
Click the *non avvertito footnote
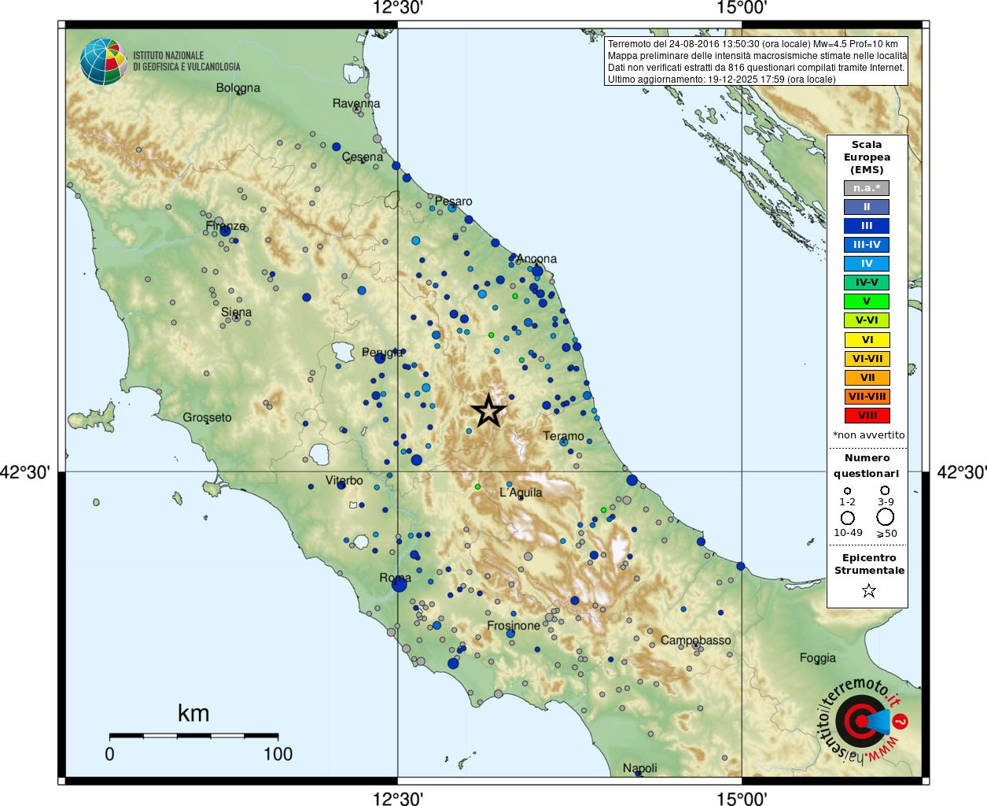click(x=868, y=434)
